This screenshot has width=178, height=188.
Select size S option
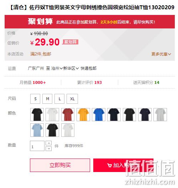35,99
